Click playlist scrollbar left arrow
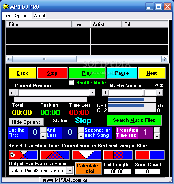174x184 pixels. click(9, 59)
